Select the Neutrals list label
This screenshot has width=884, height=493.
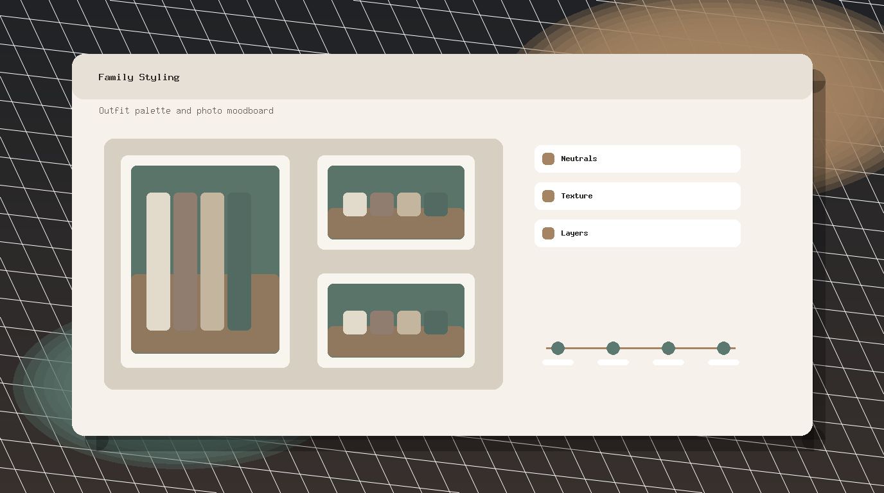tap(579, 159)
